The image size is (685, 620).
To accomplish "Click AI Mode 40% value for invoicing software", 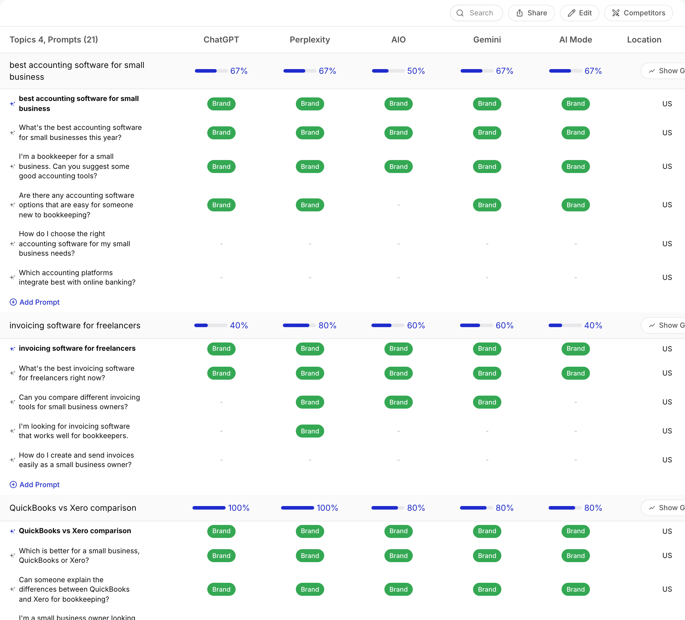I will (x=593, y=325).
